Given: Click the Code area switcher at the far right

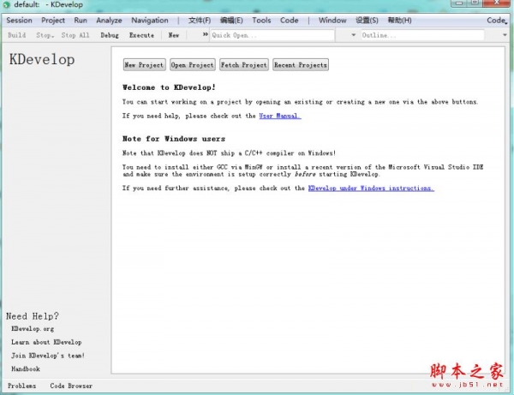Looking at the screenshot, I should click(x=497, y=21).
